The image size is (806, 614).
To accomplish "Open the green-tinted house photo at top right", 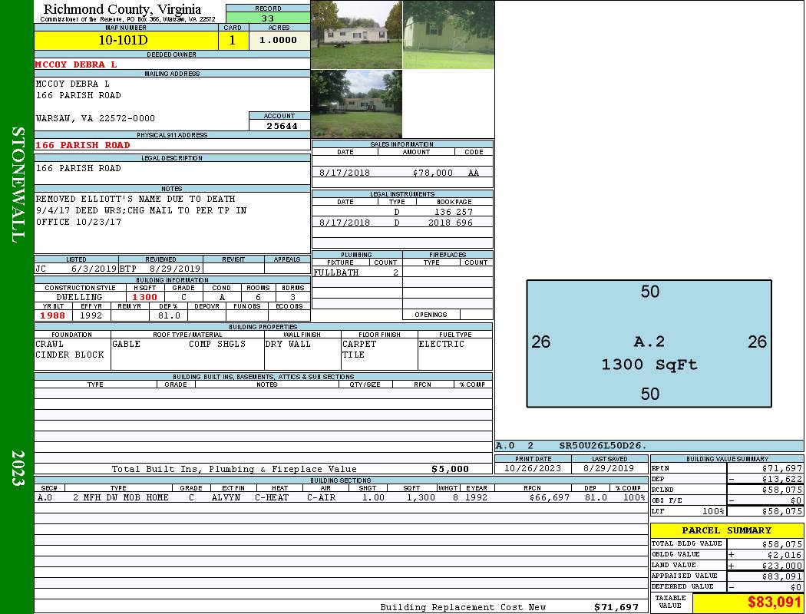I will coord(448,35).
